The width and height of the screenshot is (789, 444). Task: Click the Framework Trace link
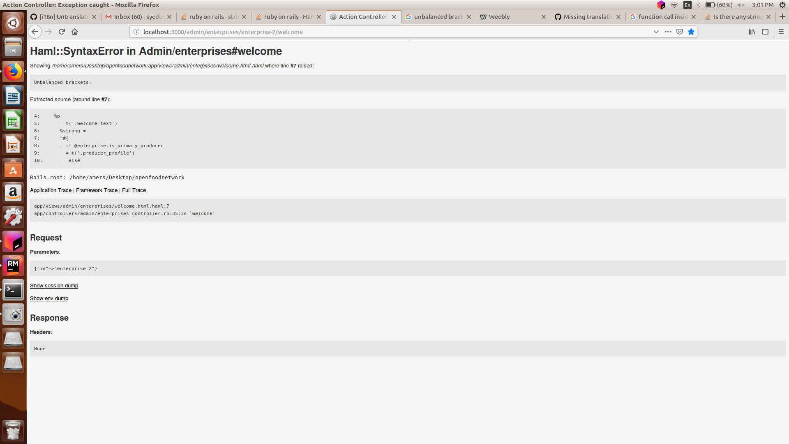(97, 190)
